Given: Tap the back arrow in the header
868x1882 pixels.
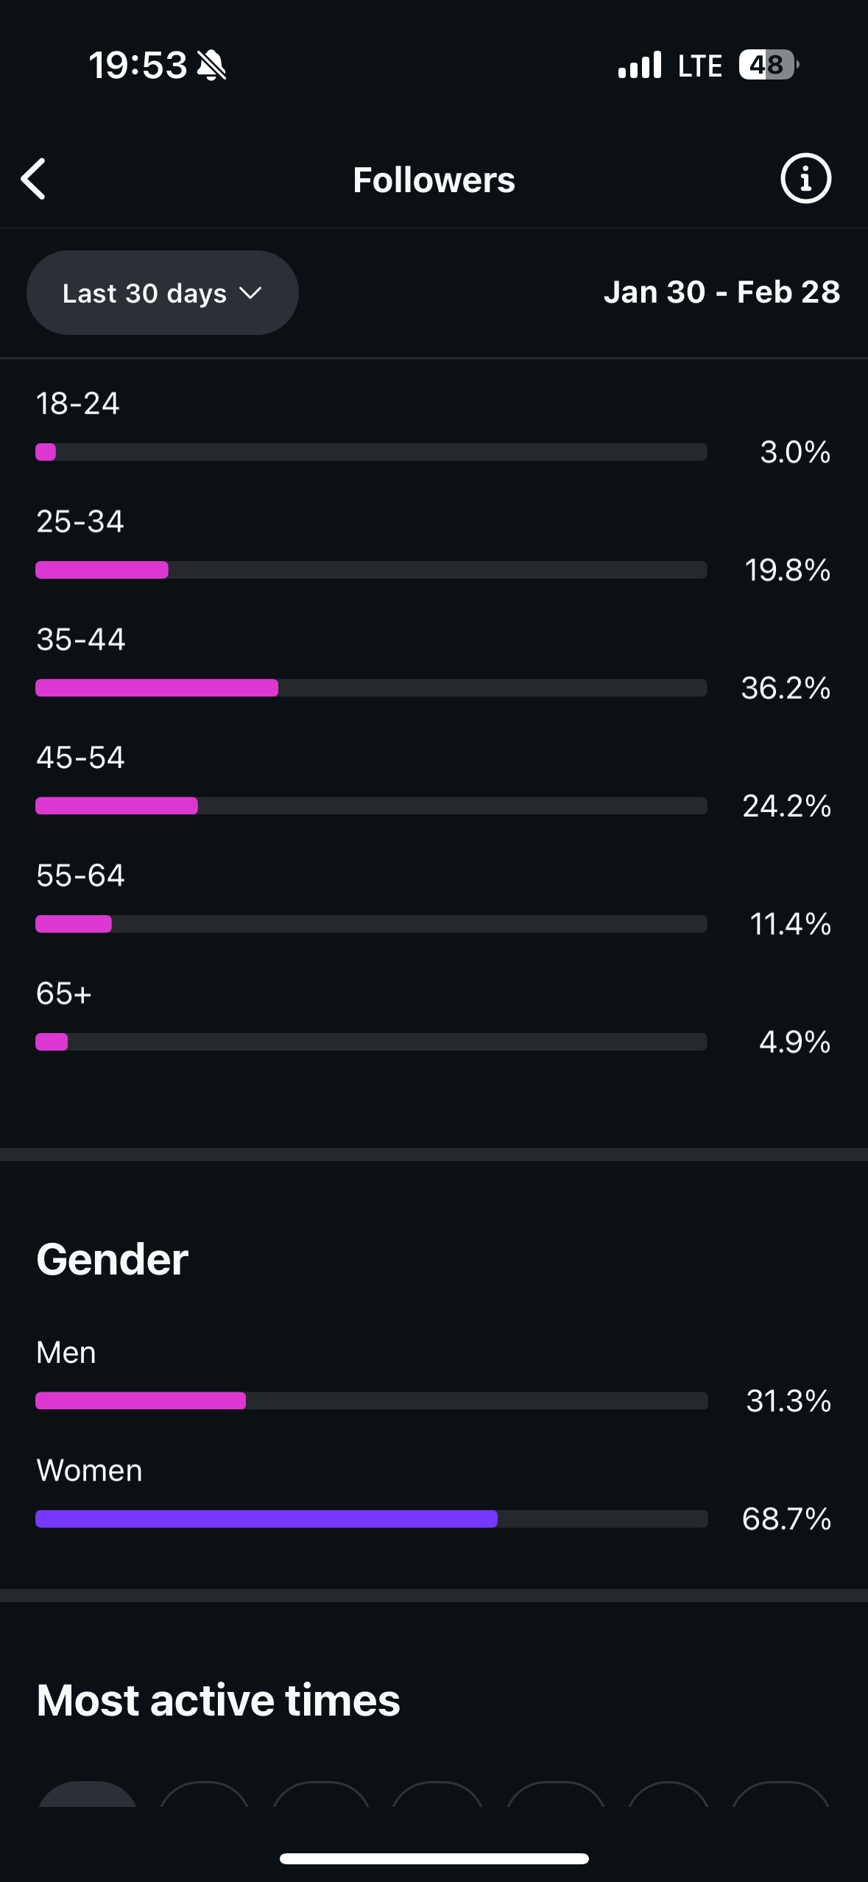Looking at the screenshot, I should (34, 179).
